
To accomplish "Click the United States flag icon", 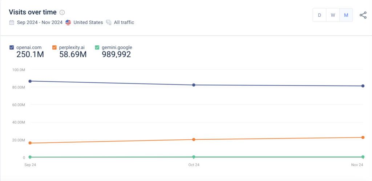I will tap(68, 22).
